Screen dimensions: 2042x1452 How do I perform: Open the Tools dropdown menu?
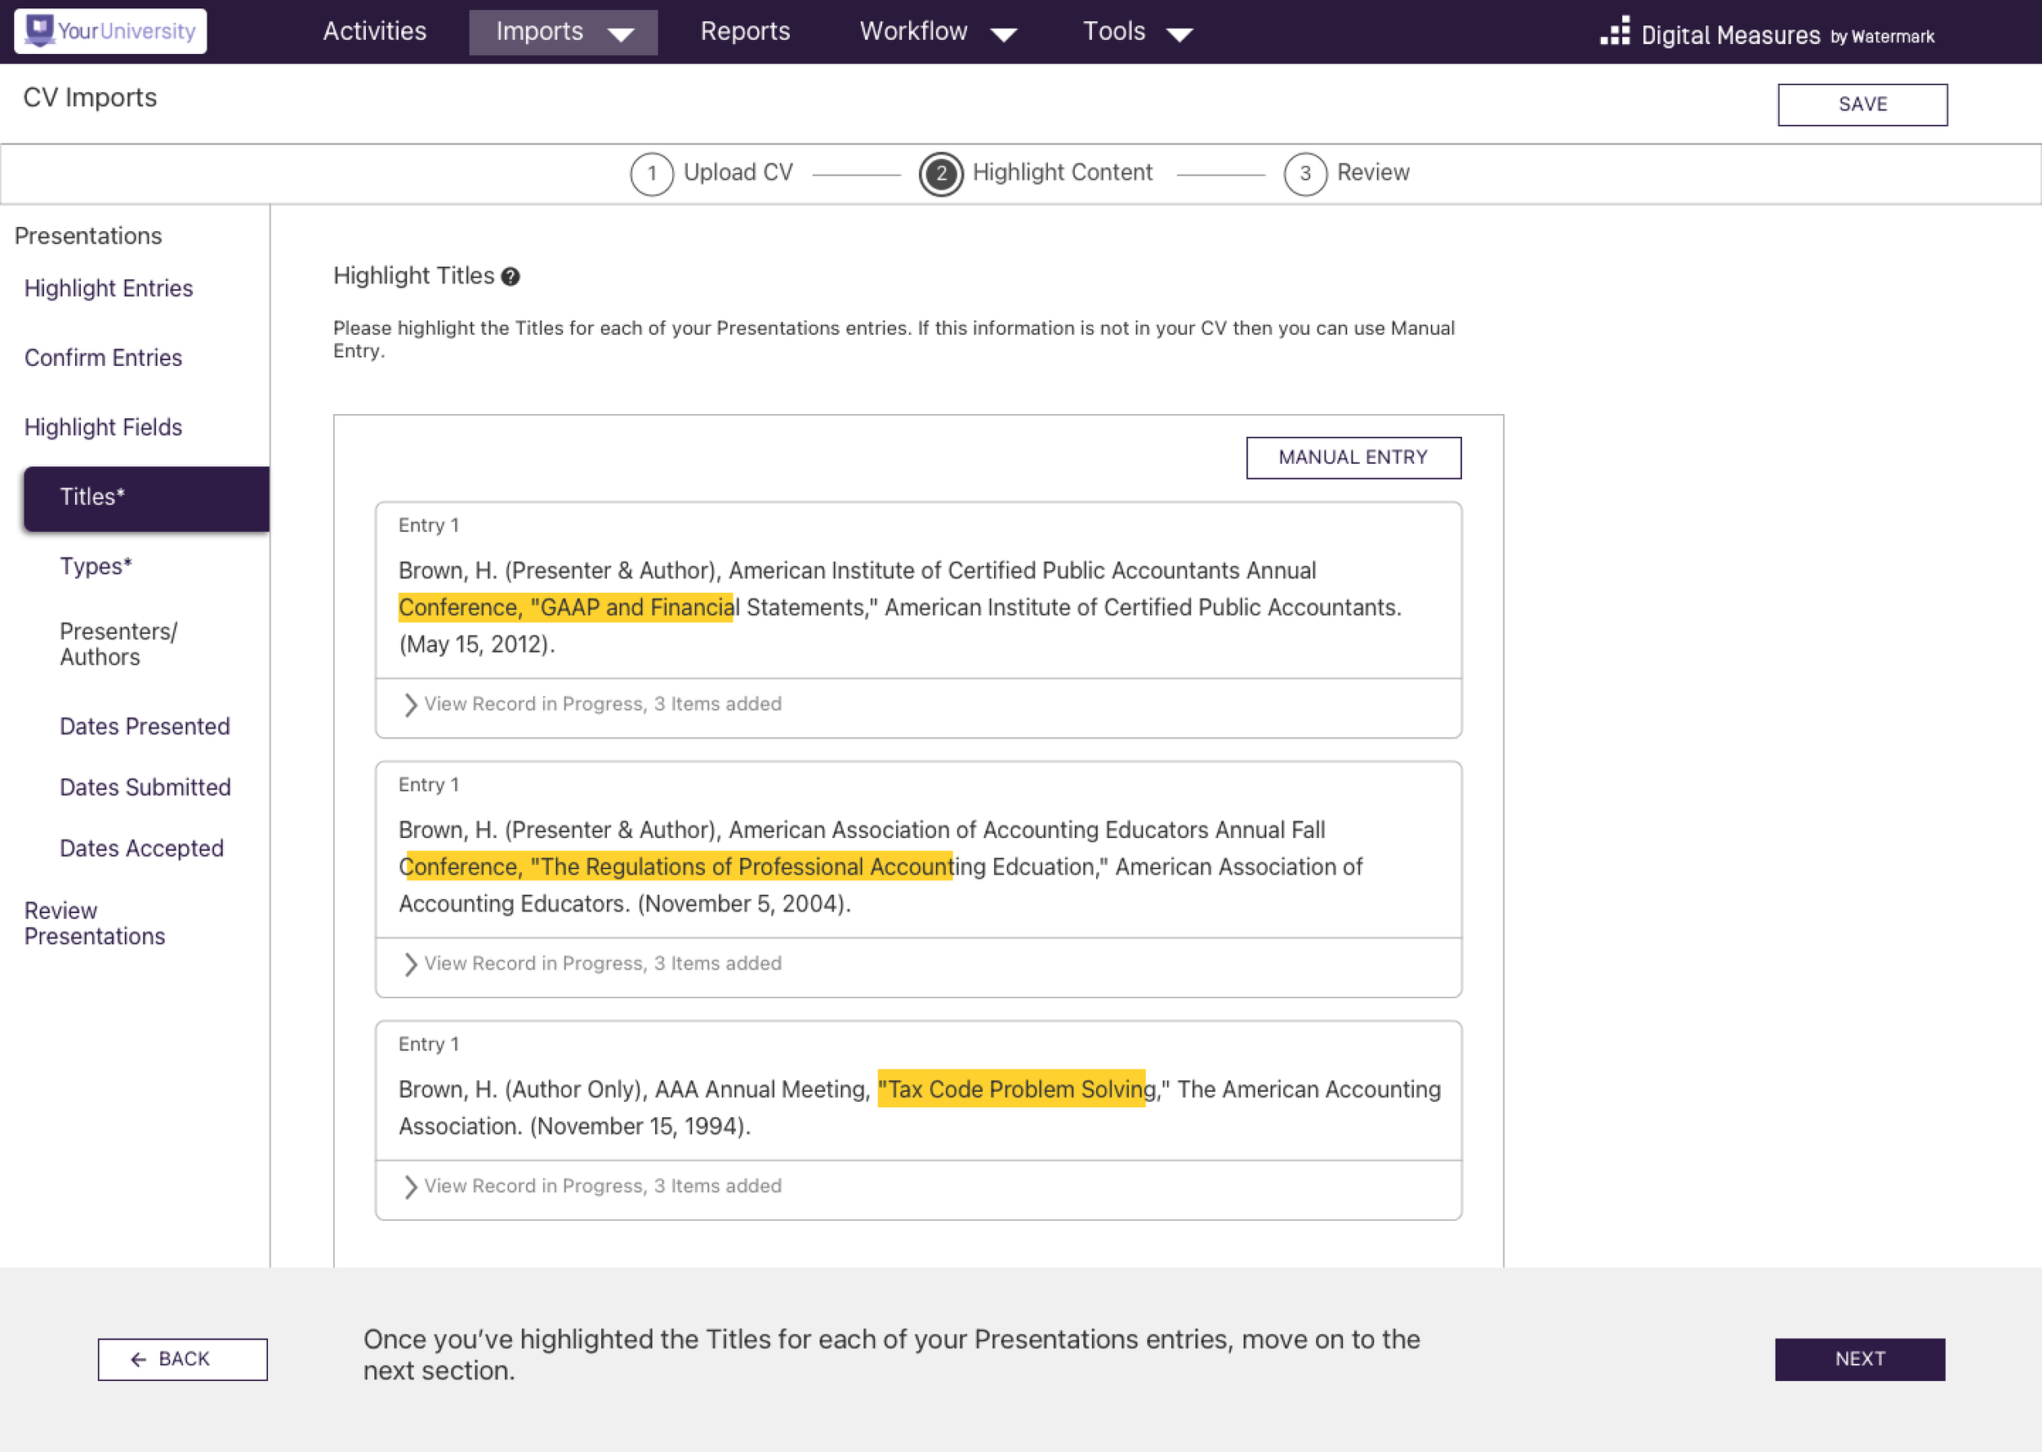coord(1136,32)
